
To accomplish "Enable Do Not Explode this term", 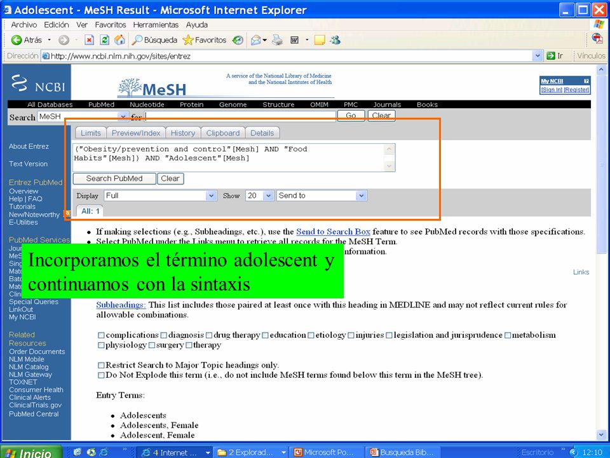I will click(101, 375).
